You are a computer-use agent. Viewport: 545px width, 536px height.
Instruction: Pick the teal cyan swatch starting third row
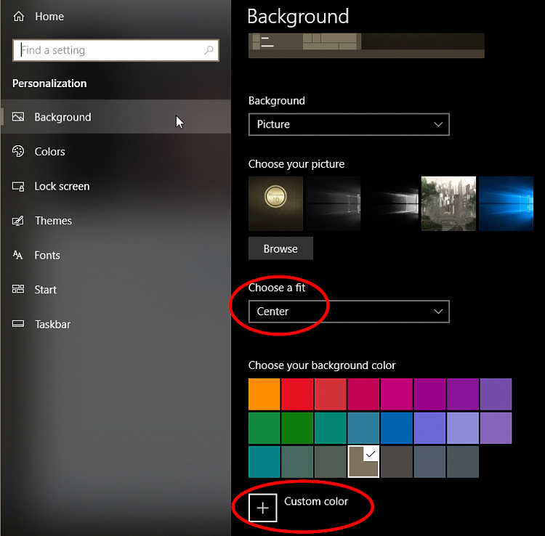[x=265, y=462]
